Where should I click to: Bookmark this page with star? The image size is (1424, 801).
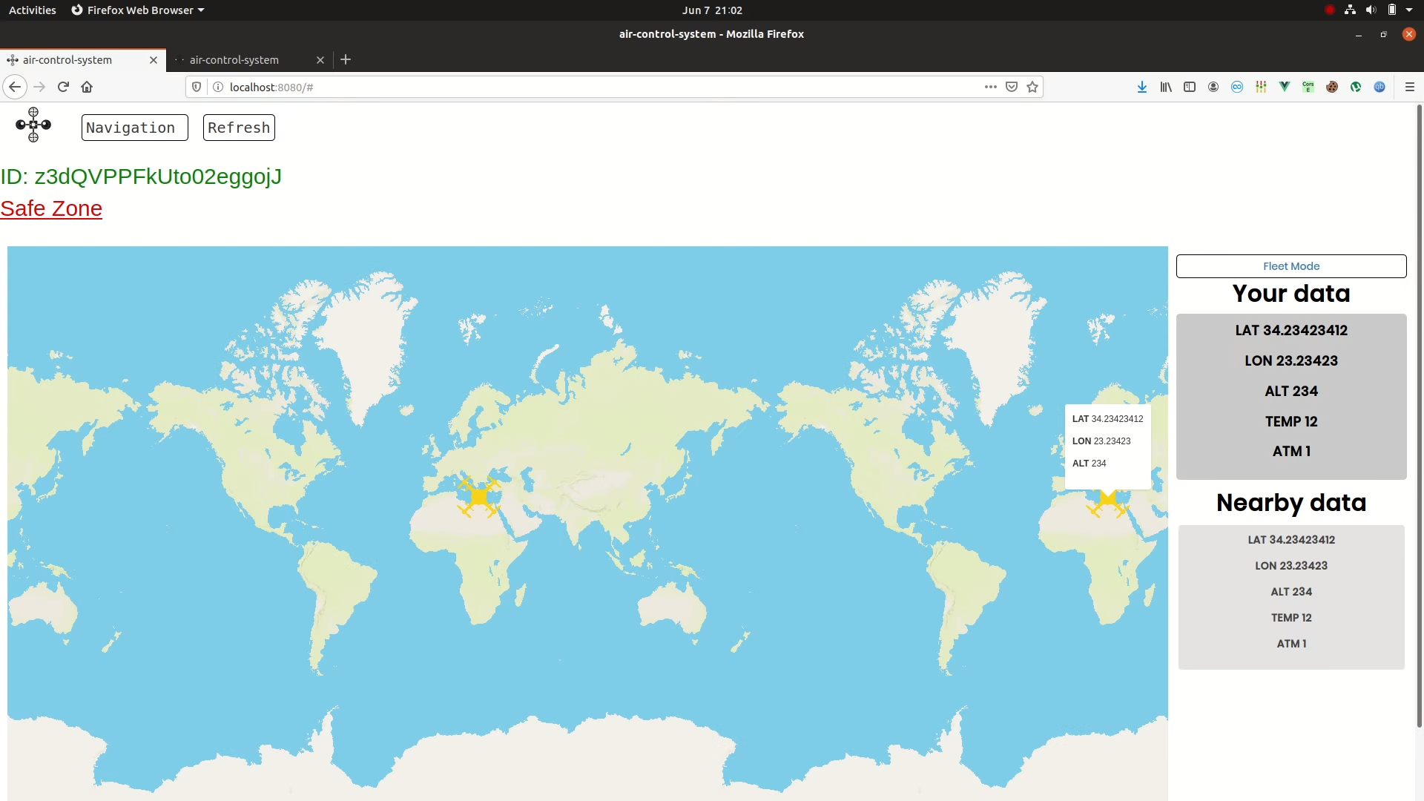coord(1032,87)
